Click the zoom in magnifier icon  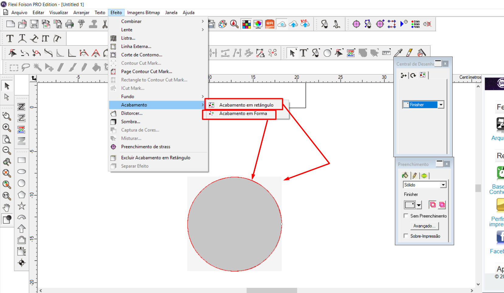click(x=7, y=128)
